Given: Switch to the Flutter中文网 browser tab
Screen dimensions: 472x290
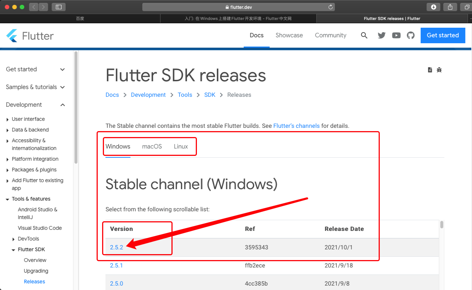Looking at the screenshot, I should 238,18.
